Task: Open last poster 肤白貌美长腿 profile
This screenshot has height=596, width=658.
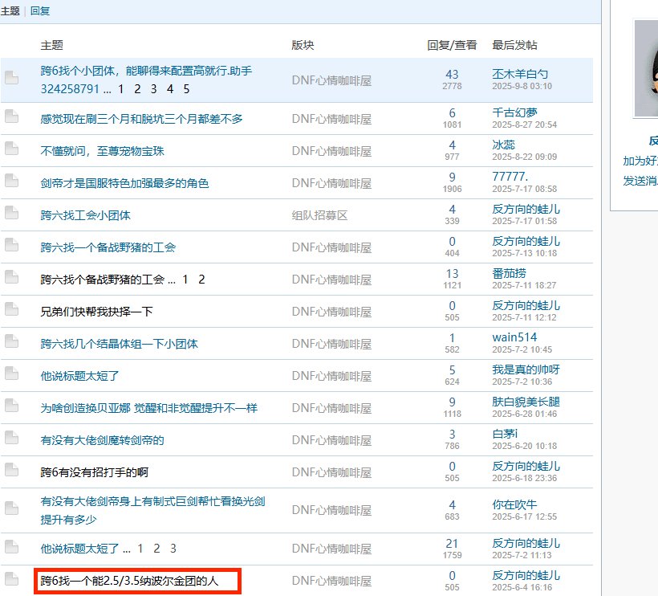Action: coord(526,402)
